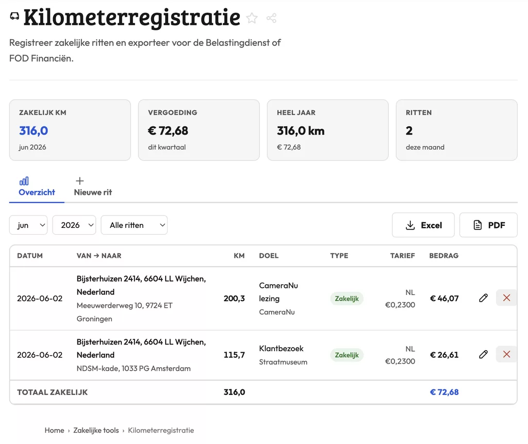Click the car icon beside Kilometerregistratie title
This screenshot has width=528, height=444.
[14, 16]
